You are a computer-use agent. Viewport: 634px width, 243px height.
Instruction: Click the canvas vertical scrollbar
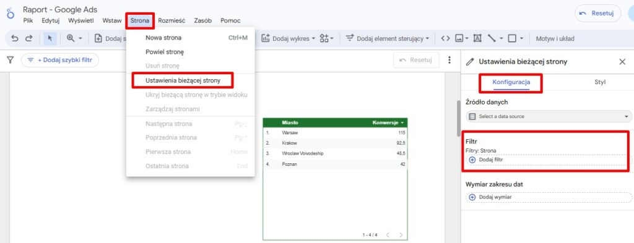(x=459, y=119)
